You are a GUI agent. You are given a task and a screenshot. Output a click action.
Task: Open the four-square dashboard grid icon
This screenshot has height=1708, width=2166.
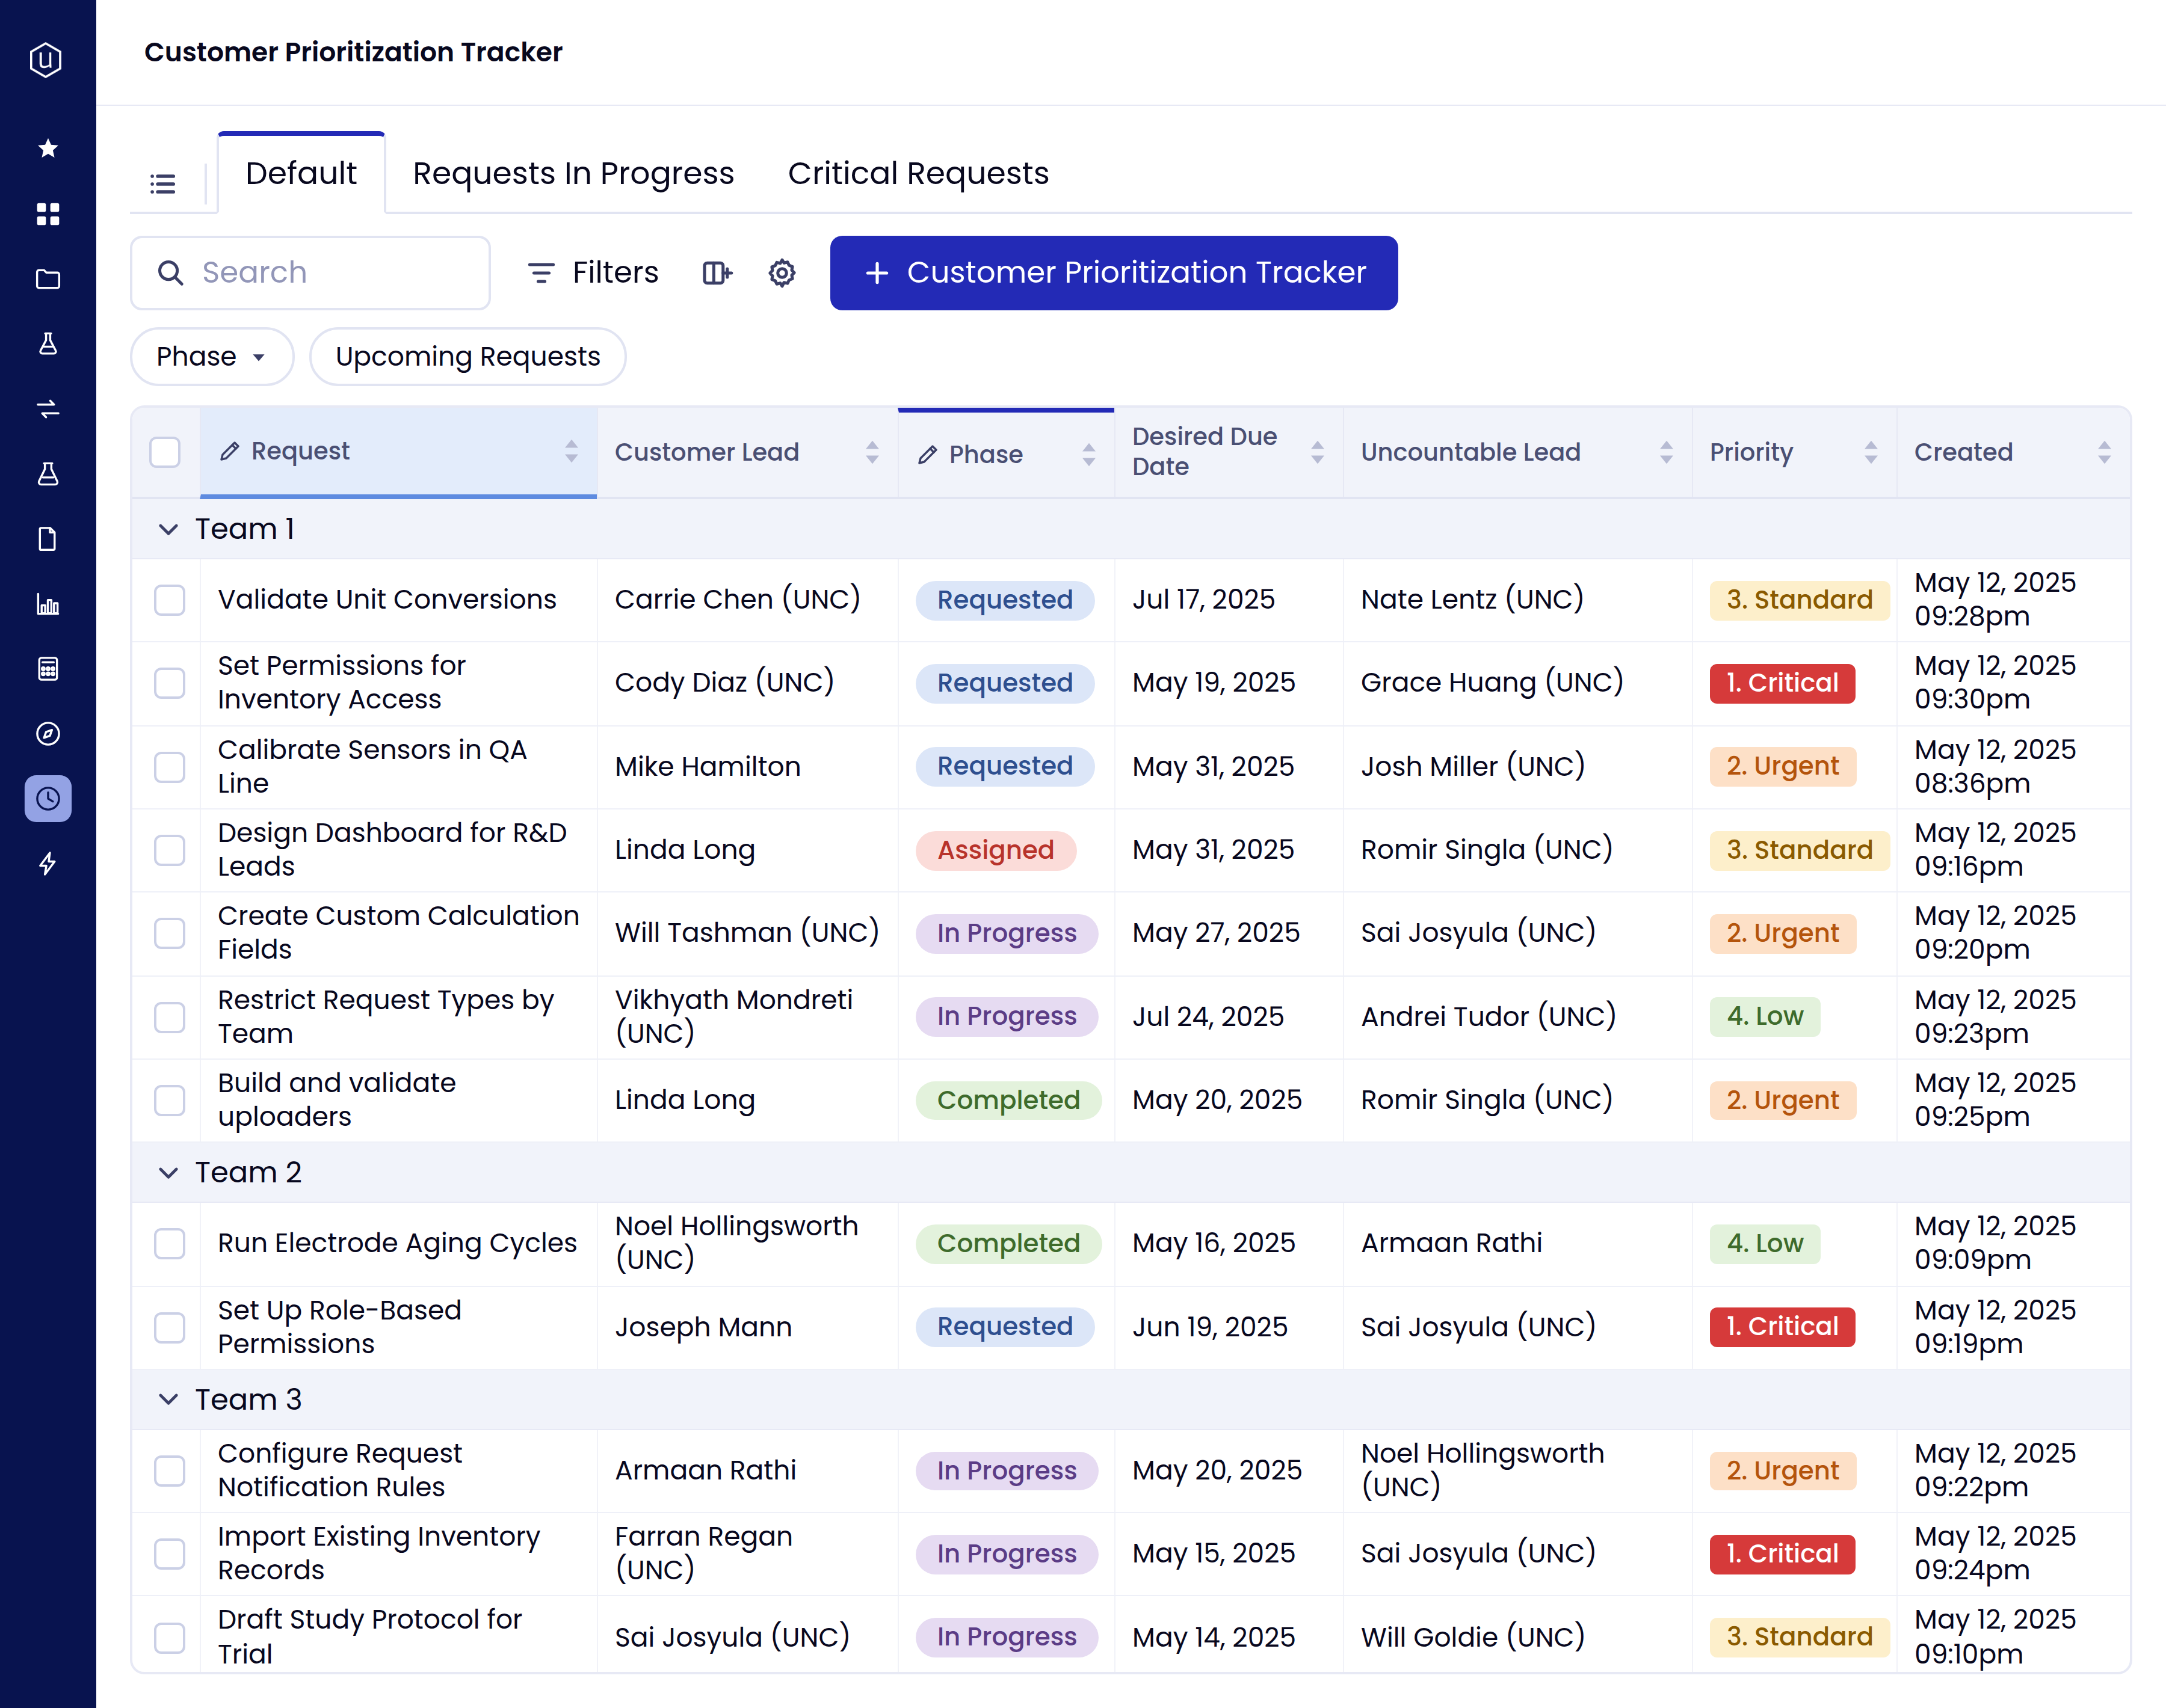[x=47, y=214]
